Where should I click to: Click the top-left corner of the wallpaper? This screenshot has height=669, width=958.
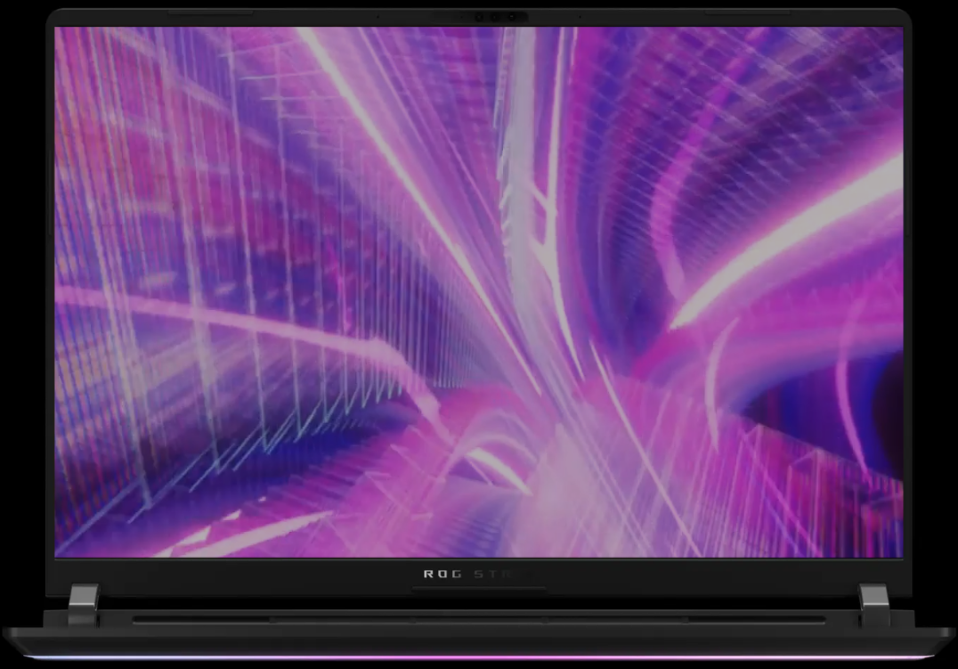click(x=59, y=30)
